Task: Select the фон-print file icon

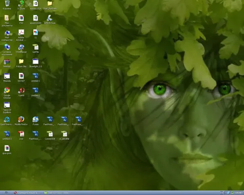Action: tap(7, 150)
